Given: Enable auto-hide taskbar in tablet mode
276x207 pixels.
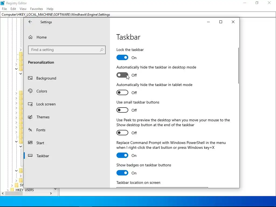Looking at the screenshot, I should [x=122, y=93].
